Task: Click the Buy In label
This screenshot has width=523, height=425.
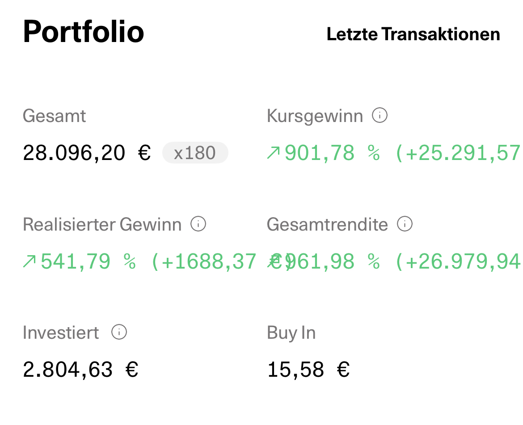Action: point(291,333)
